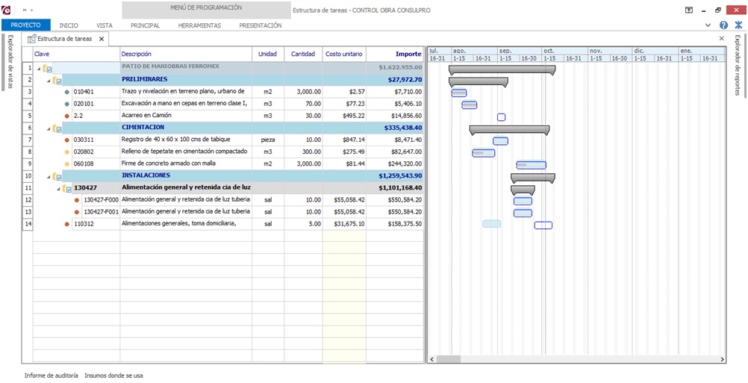
Task: Click the Gantt chart horizontal scrollbar thumb
Action: (449, 359)
